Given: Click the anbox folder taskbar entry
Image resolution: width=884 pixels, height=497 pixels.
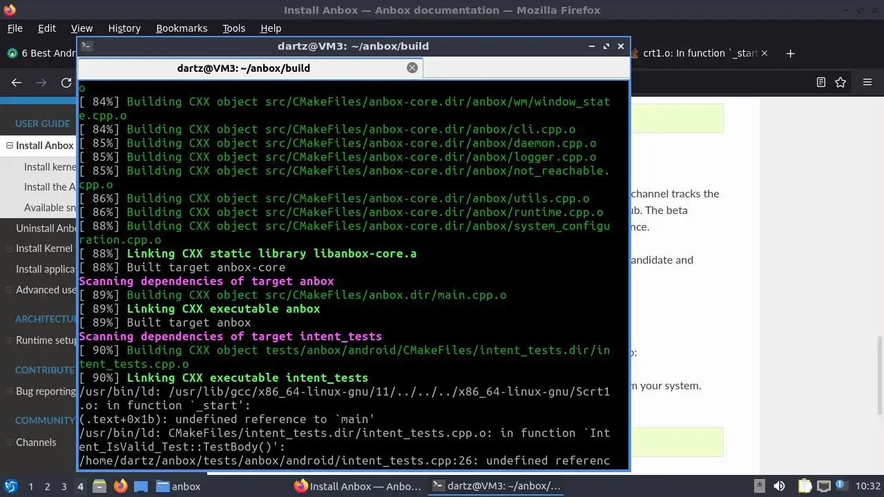Looking at the screenshot, I should 178,486.
